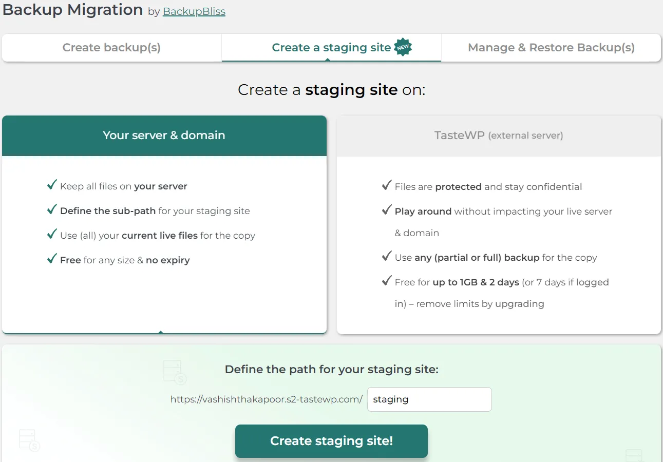Click the 'Create a staging site on:' heading
The image size is (663, 462).
point(331,90)
